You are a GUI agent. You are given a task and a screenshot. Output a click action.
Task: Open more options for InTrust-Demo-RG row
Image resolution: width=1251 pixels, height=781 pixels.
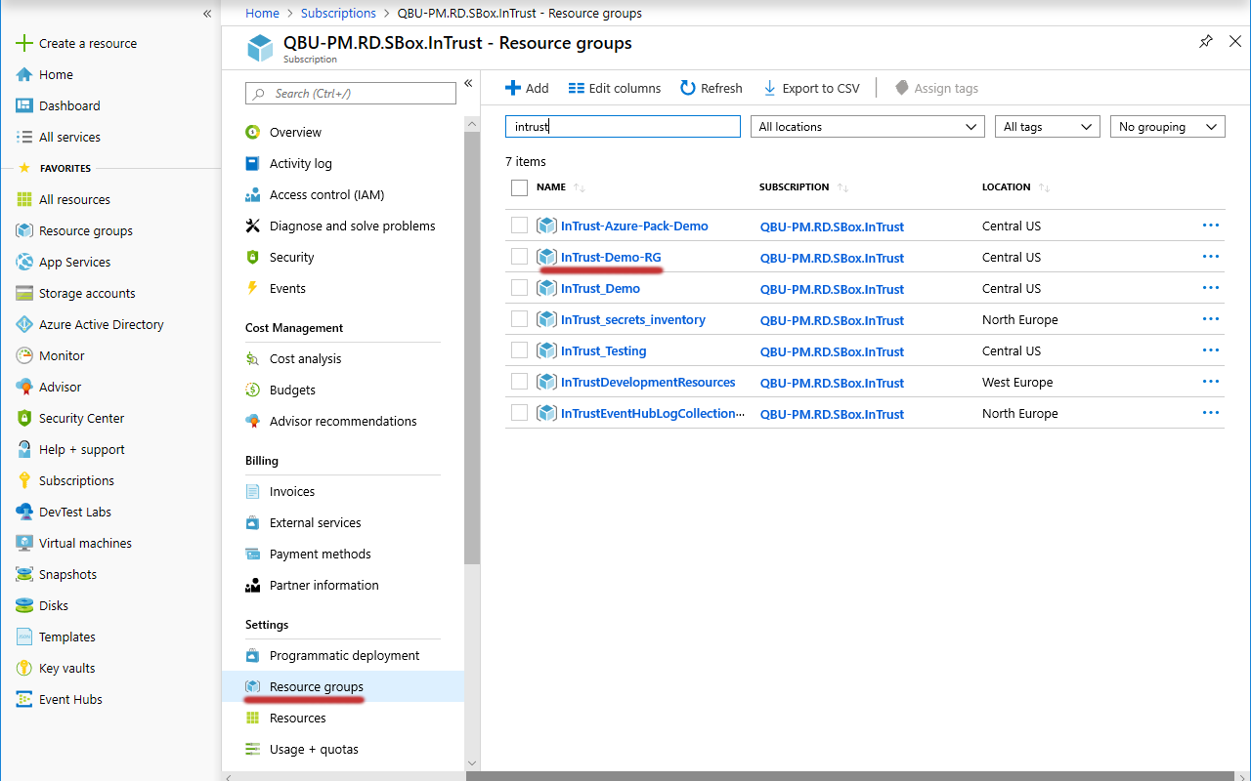point(1210,257)
